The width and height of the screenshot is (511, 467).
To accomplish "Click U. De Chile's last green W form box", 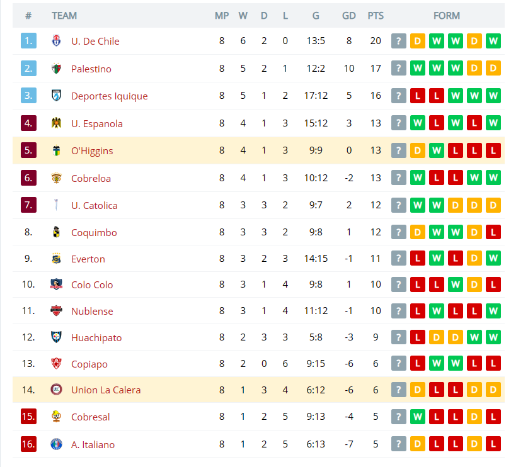I will point(493,41).
